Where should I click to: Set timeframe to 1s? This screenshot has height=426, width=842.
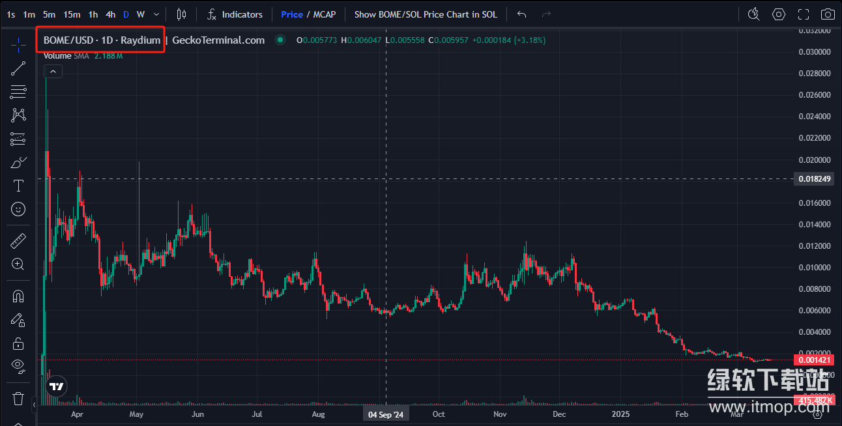(10, 14)
